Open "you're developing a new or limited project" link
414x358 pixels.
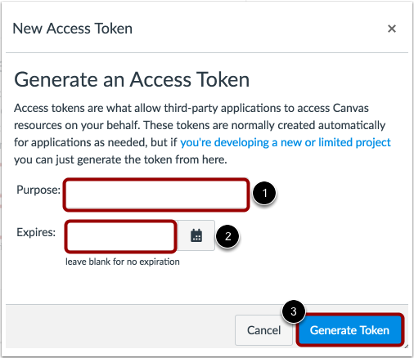click(x=286, y=142)
